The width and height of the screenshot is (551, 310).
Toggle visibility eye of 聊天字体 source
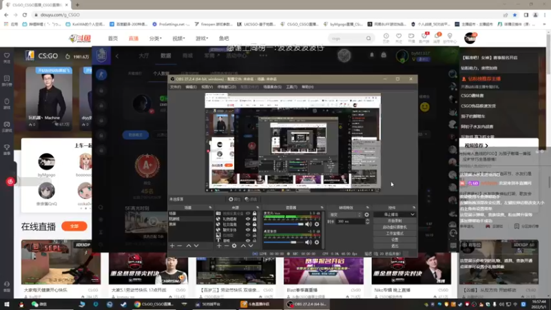[248, 230]
